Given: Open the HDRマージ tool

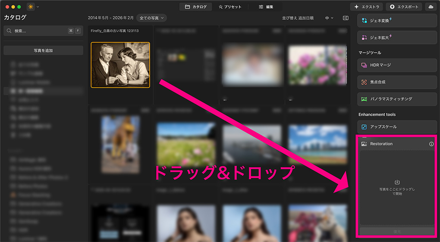Looking at the screenshot, I should pos(397,65).
